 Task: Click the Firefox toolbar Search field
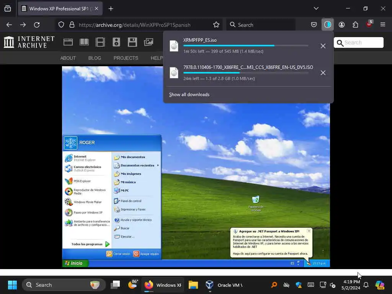tap(261, 25)
